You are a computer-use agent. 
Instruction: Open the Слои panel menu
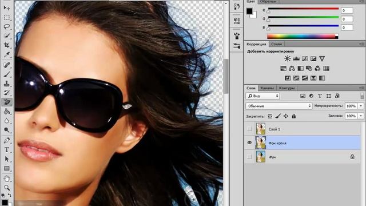point(361,88)
